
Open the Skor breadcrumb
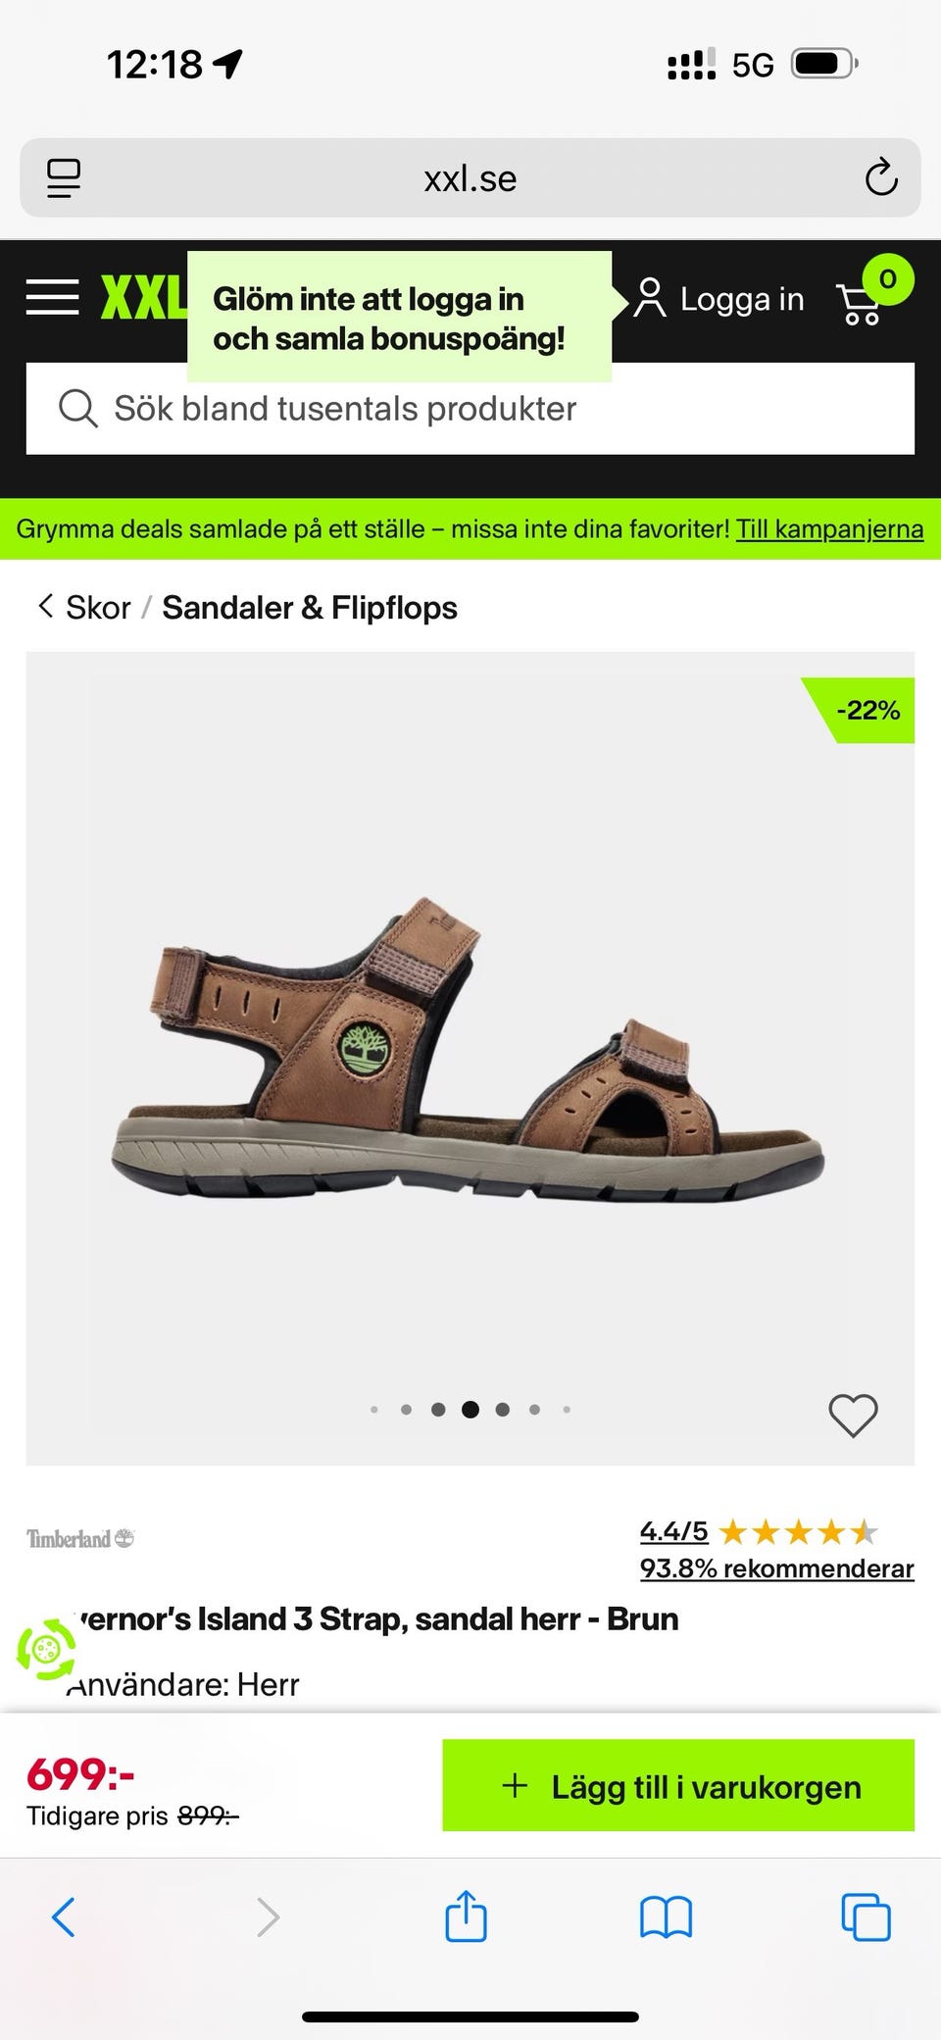tap(97, 608)
